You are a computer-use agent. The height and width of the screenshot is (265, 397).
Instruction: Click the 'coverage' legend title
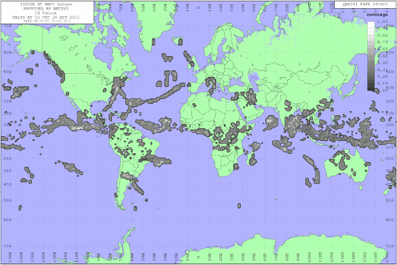(377, 15)
